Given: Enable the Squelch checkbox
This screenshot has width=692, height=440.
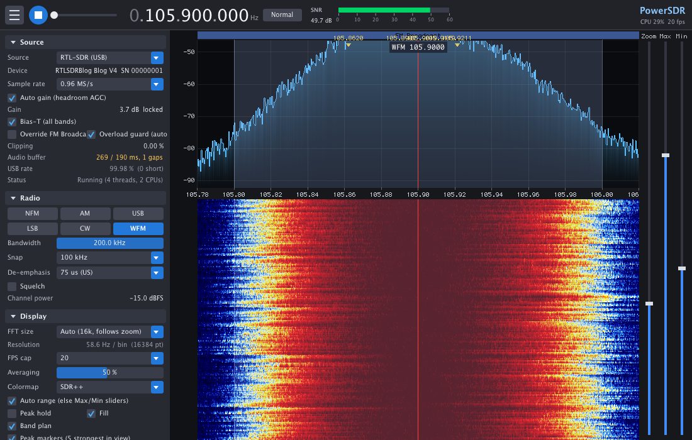Looking at the screenshot, I should (12, 287).
